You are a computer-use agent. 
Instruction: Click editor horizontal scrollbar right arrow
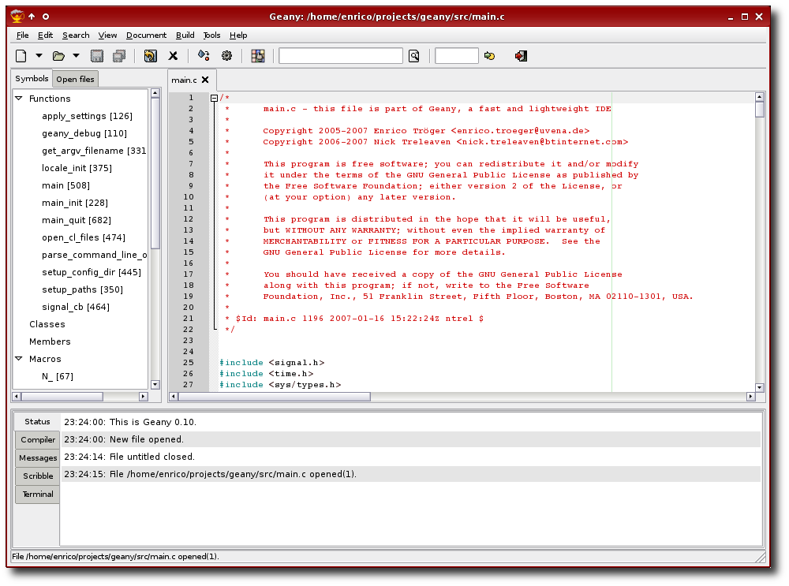coord(750,397)
